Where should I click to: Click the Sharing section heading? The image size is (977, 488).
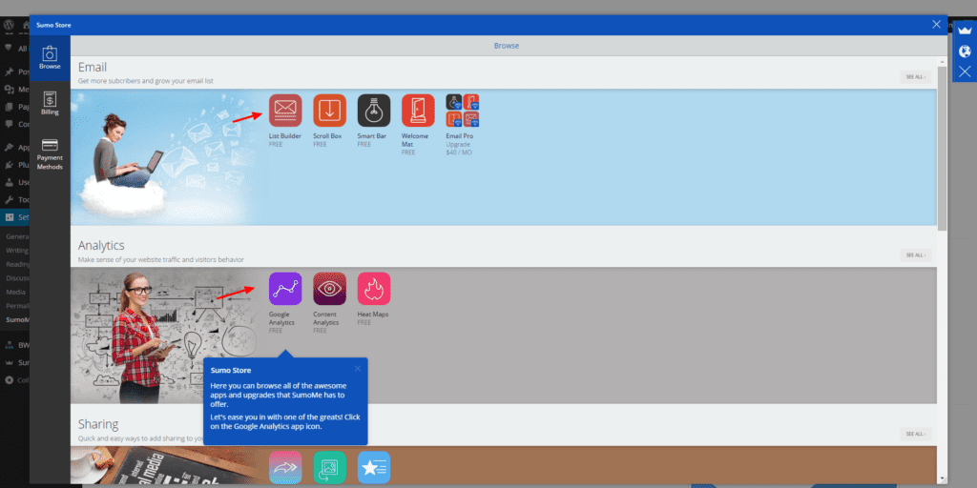pyautogui.click(x=98, y=424)
